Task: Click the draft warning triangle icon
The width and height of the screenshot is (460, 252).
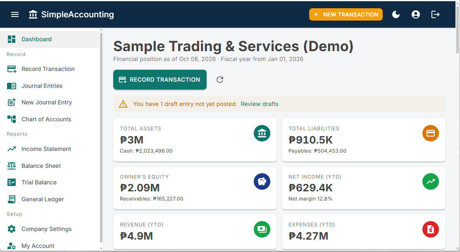Action: [x=123, y=104]
